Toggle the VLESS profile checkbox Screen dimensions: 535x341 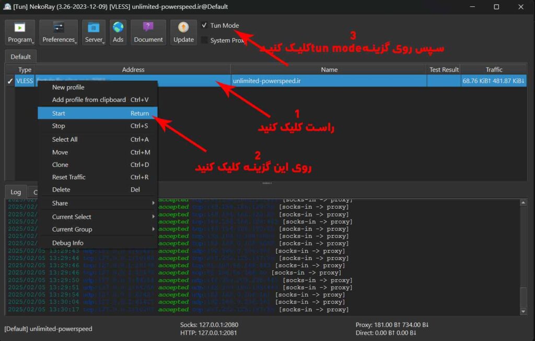[x=10, y=81]
